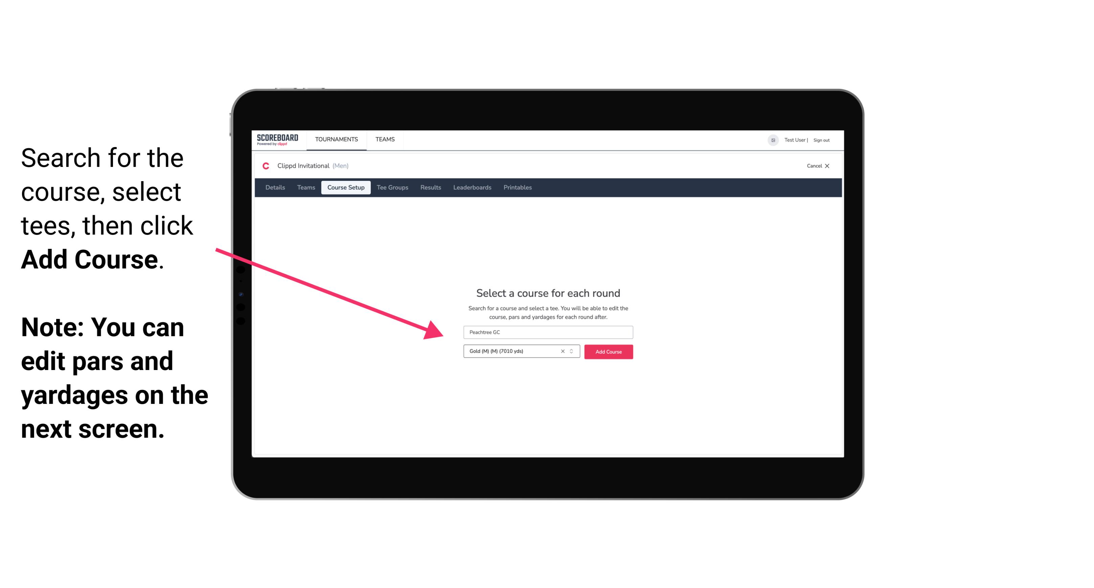Viewport: 1094px width, 588px height.
Task: Open the Leaderboards tab
Action: [472, 188]
